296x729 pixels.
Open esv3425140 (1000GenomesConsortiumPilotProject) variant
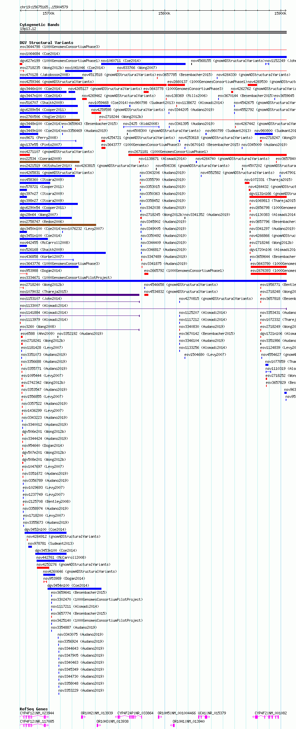coord(97,620)
